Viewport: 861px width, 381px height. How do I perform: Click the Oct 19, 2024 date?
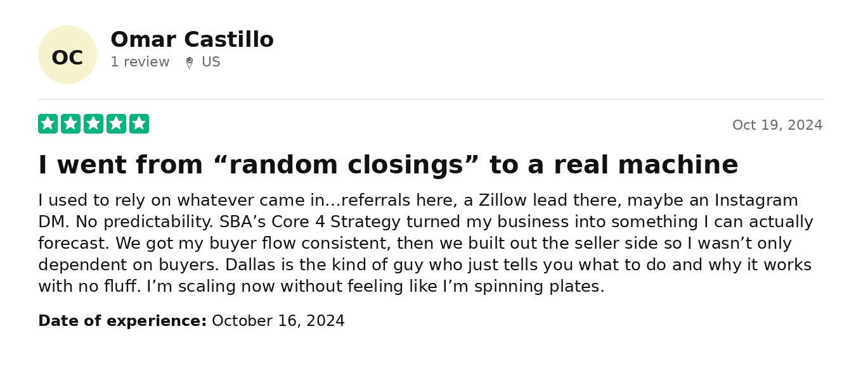777,125
